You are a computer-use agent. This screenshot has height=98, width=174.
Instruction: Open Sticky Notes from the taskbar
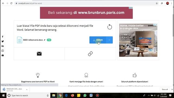tap(79, 96)
